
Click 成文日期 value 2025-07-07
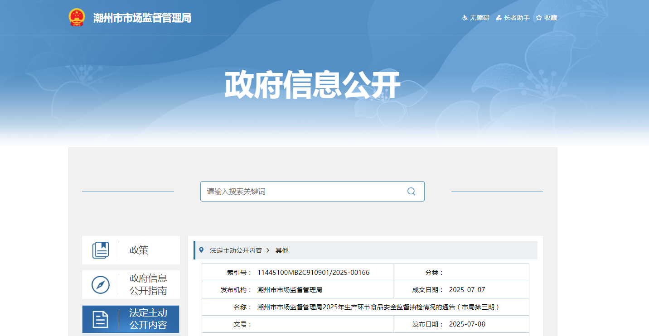(x=467, y=290)
